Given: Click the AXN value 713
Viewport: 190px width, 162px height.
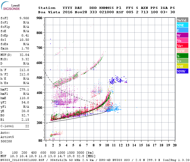Looking at the screenshot, I should pos(144,12).
